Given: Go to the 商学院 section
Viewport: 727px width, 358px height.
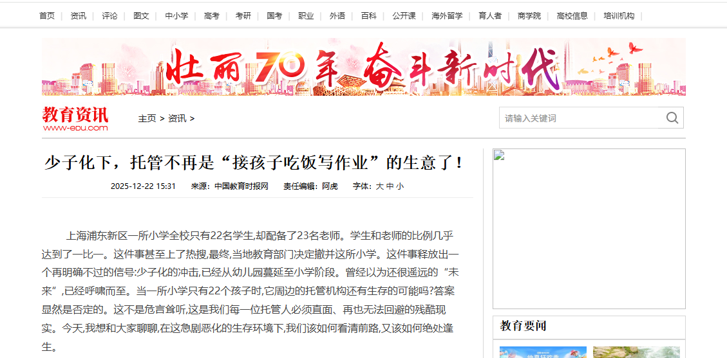Looking at the screenshot, I should click(529, 15).
